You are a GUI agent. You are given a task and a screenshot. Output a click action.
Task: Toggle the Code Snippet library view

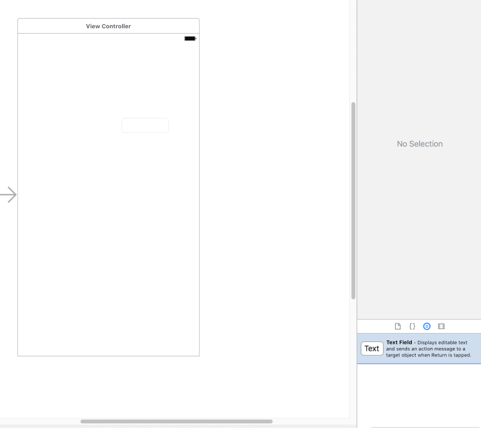[x=412, y=326]
